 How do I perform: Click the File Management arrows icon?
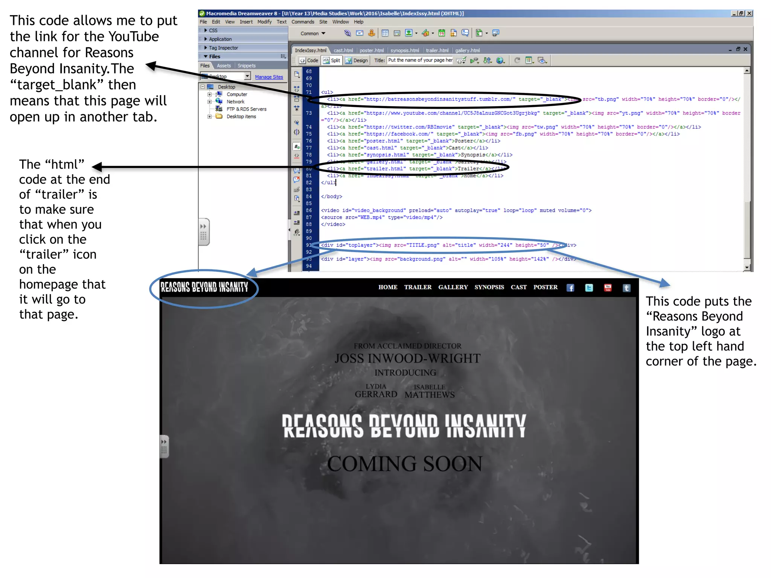pos(487,60)
